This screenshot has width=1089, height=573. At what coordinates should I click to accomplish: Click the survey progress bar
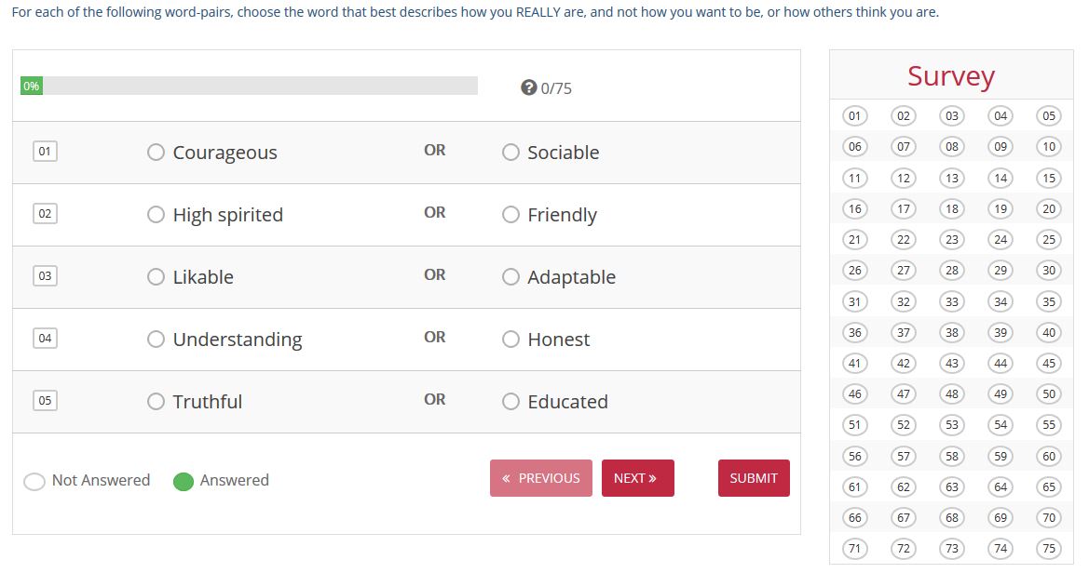[x=249, y=87]
